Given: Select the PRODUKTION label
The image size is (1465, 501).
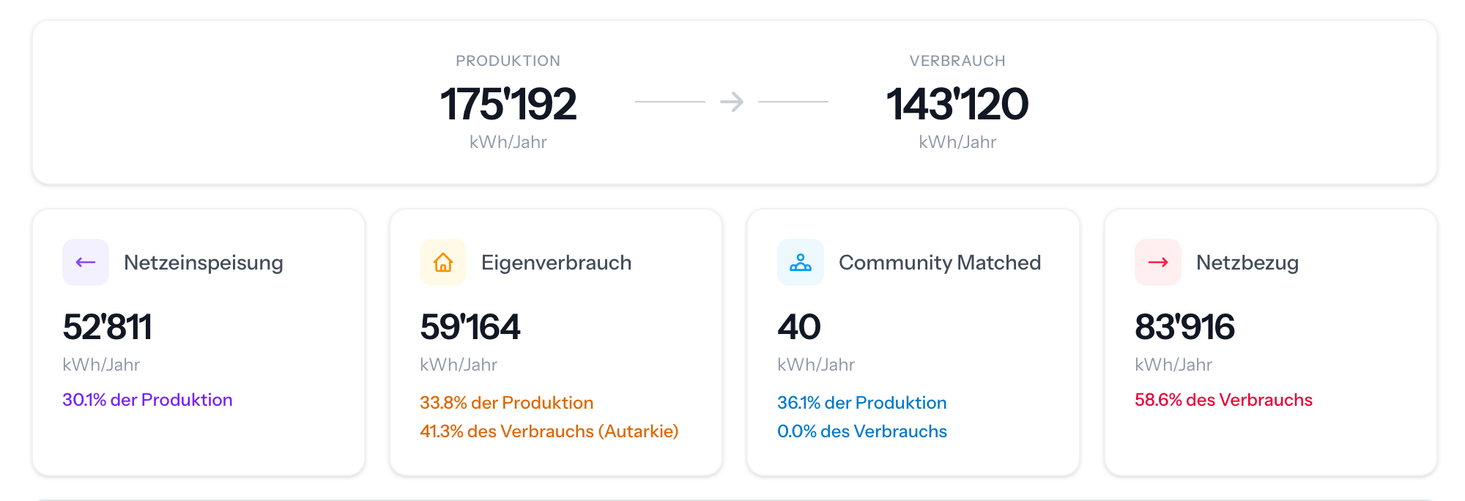Looking at the screenshot, I should (x=508, y=61).
